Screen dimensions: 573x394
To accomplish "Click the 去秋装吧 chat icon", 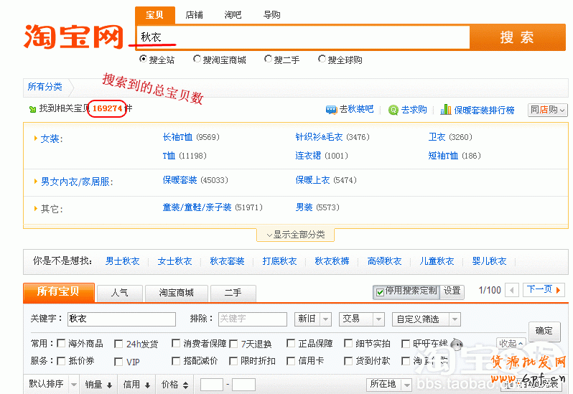I will pos(331,110).
